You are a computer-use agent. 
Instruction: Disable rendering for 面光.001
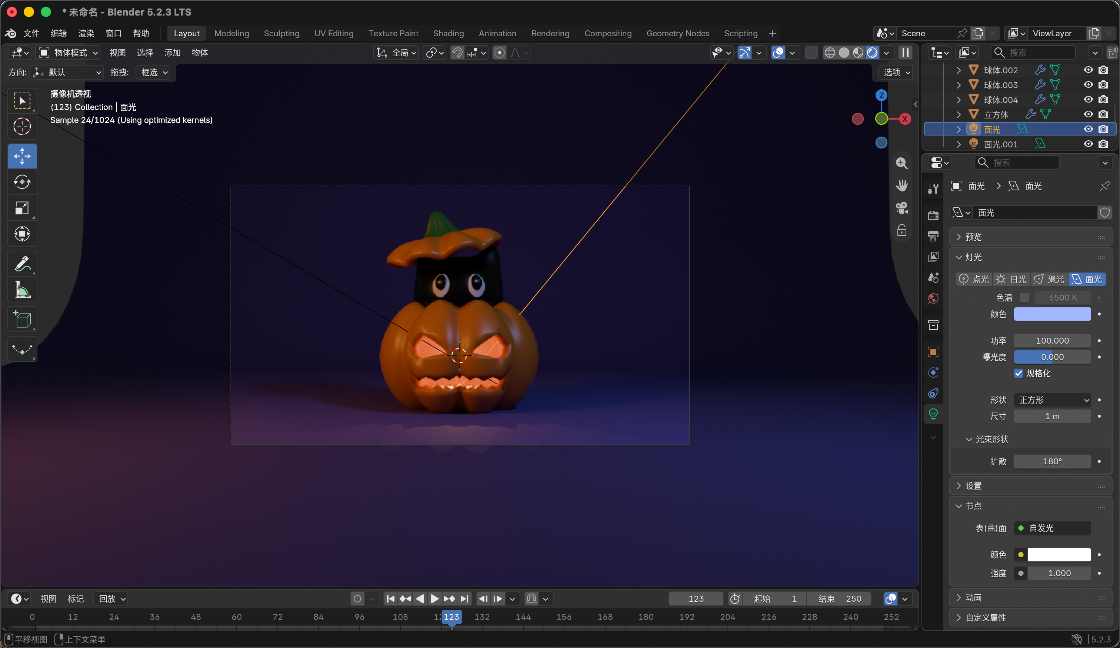point(1104,144)
